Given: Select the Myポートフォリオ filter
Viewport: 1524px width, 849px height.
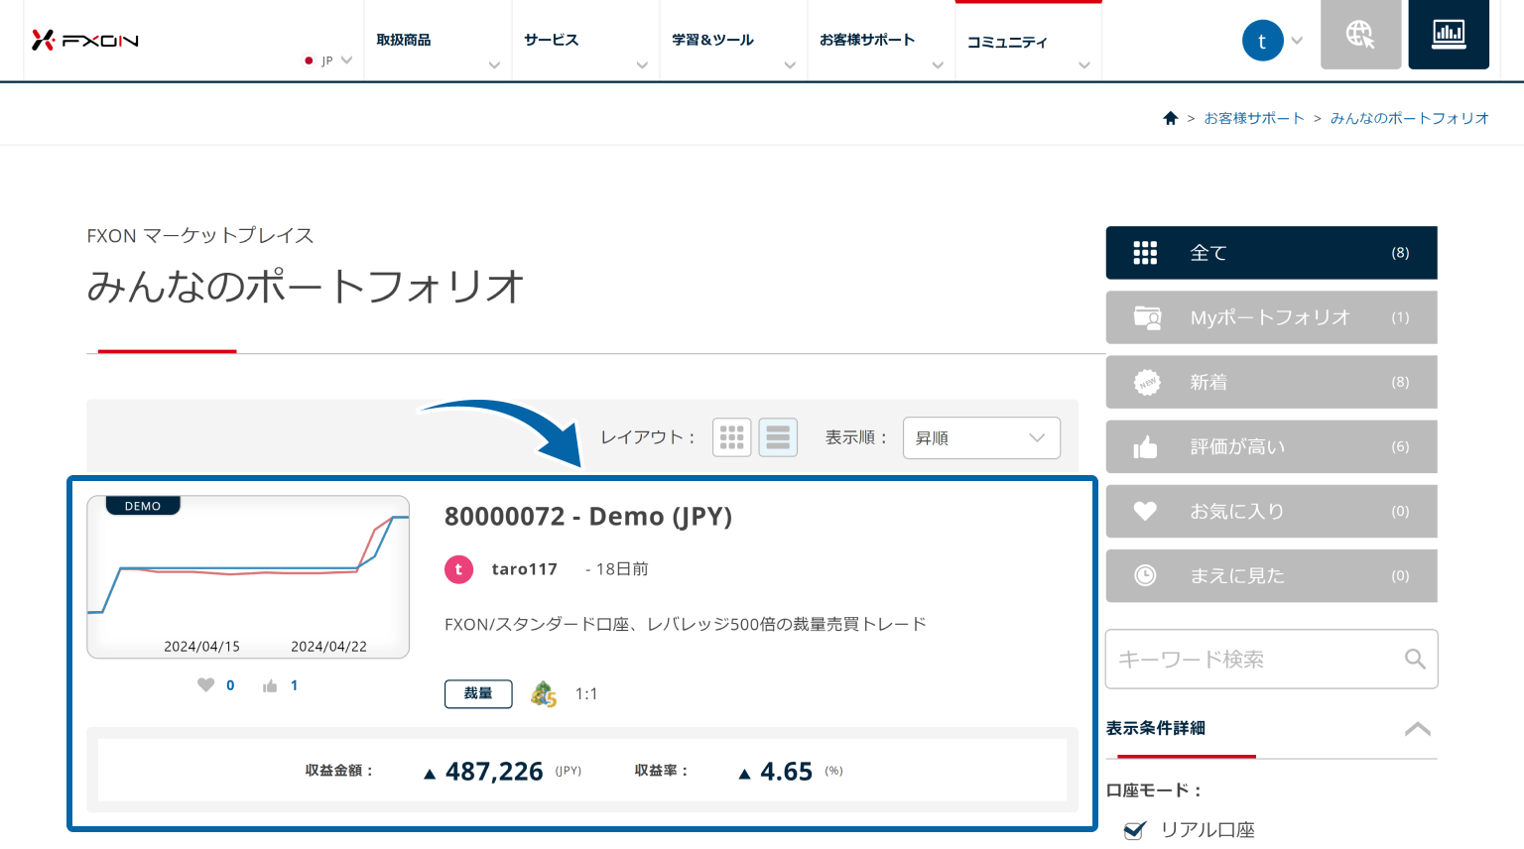Looking at the screenshot, I should (1272, 317).
